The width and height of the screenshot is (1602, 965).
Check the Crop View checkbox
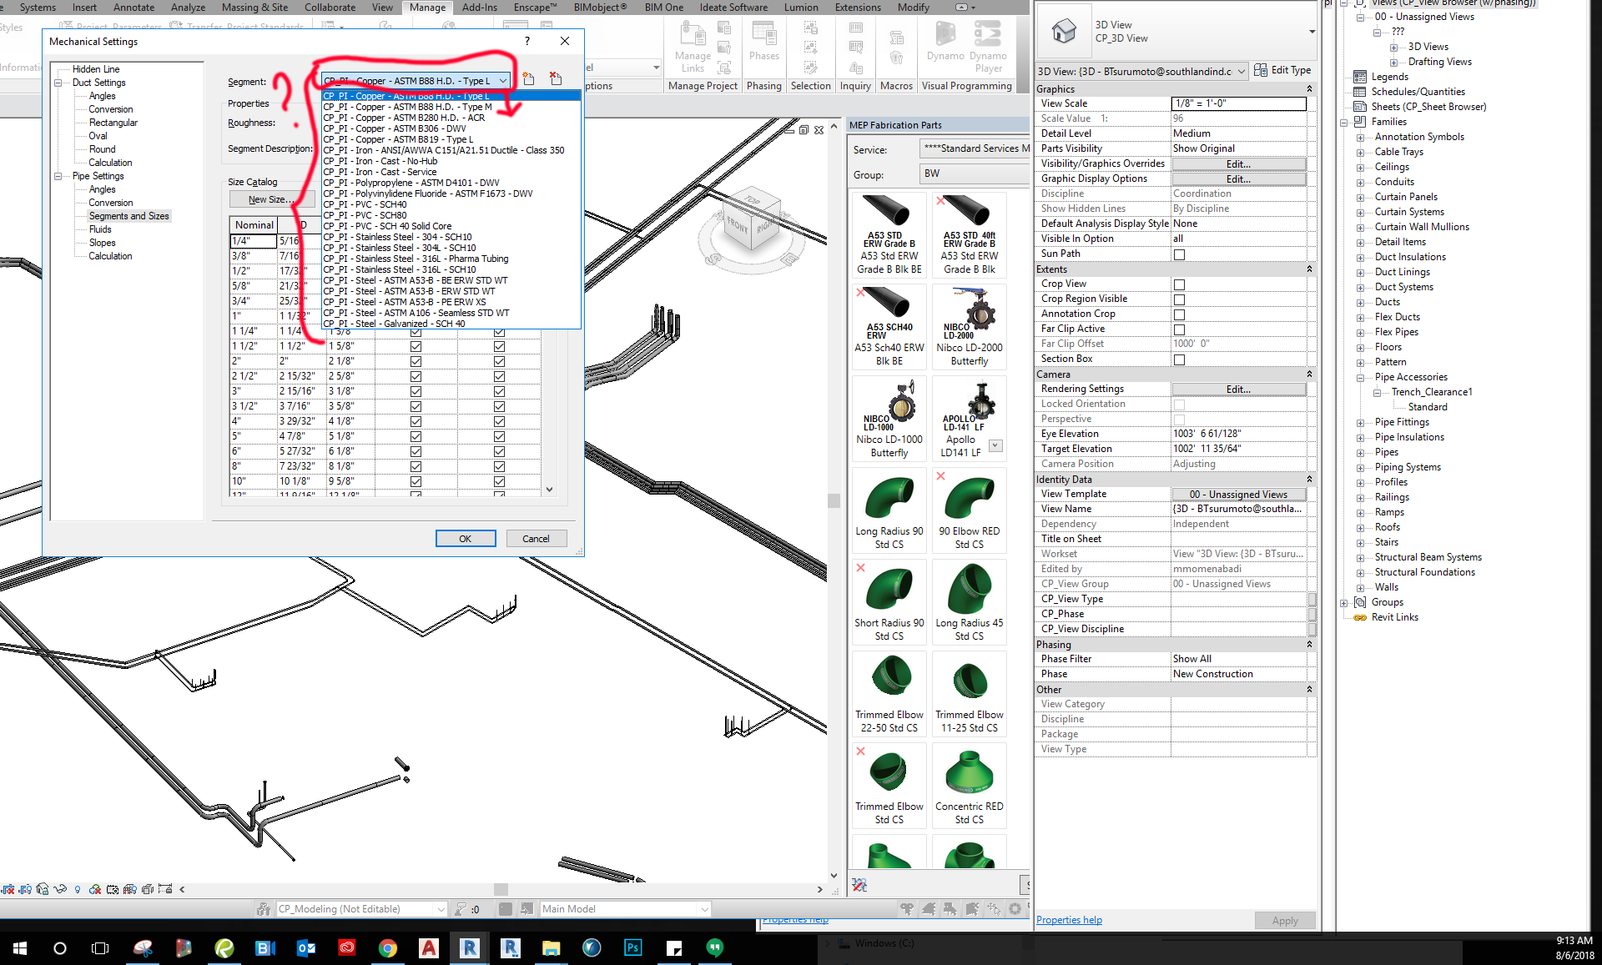1179,284
